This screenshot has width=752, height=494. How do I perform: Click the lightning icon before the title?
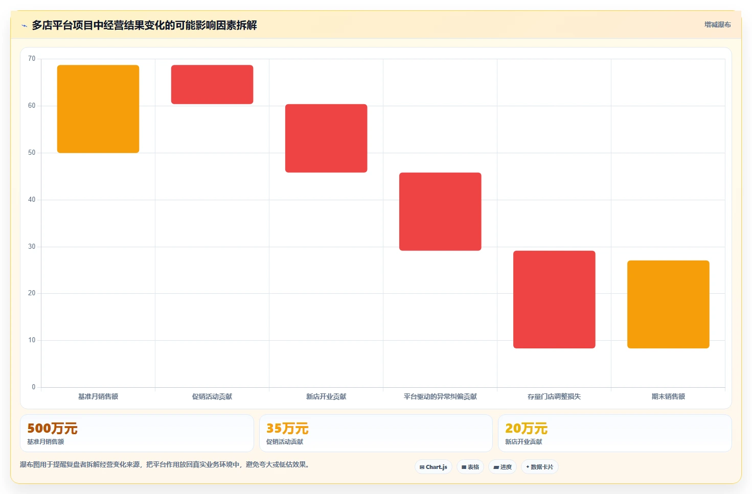click(24, 26)
